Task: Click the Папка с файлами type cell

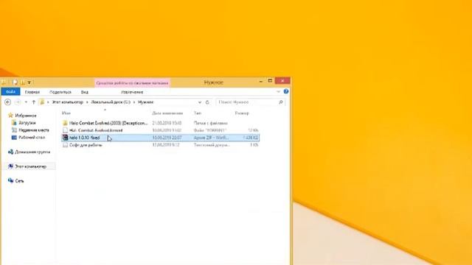Action: (210, 123)
